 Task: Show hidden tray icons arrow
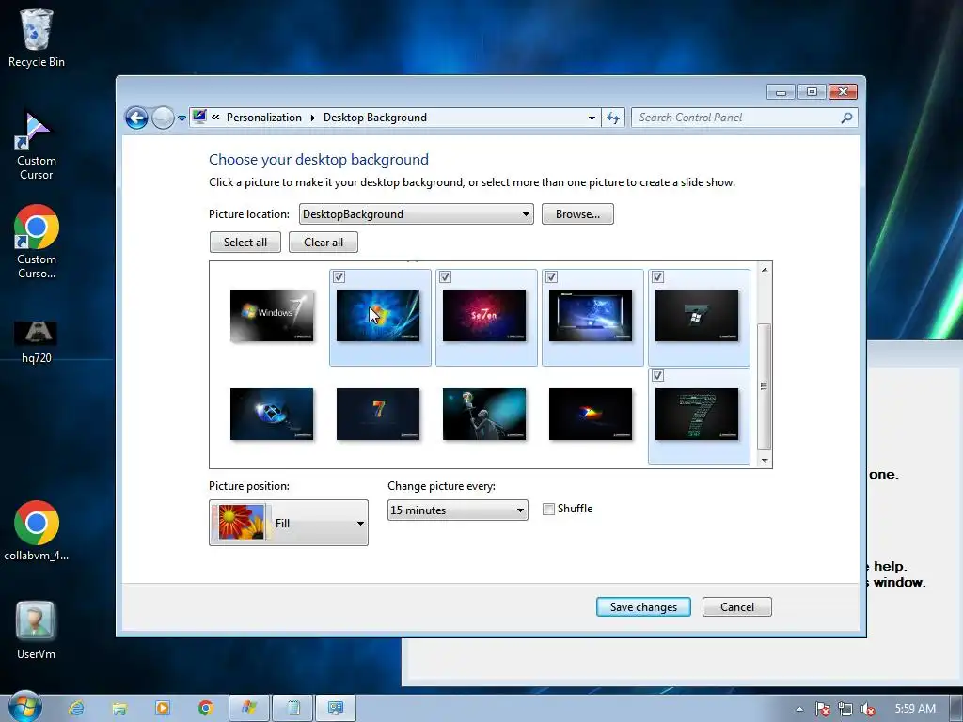point(799,709)
